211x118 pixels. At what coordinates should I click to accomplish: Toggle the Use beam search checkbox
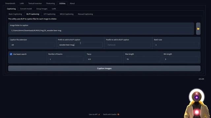(11, 54)
